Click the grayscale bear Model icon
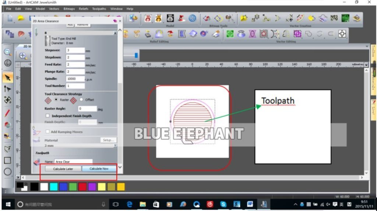 pos(170,18)
